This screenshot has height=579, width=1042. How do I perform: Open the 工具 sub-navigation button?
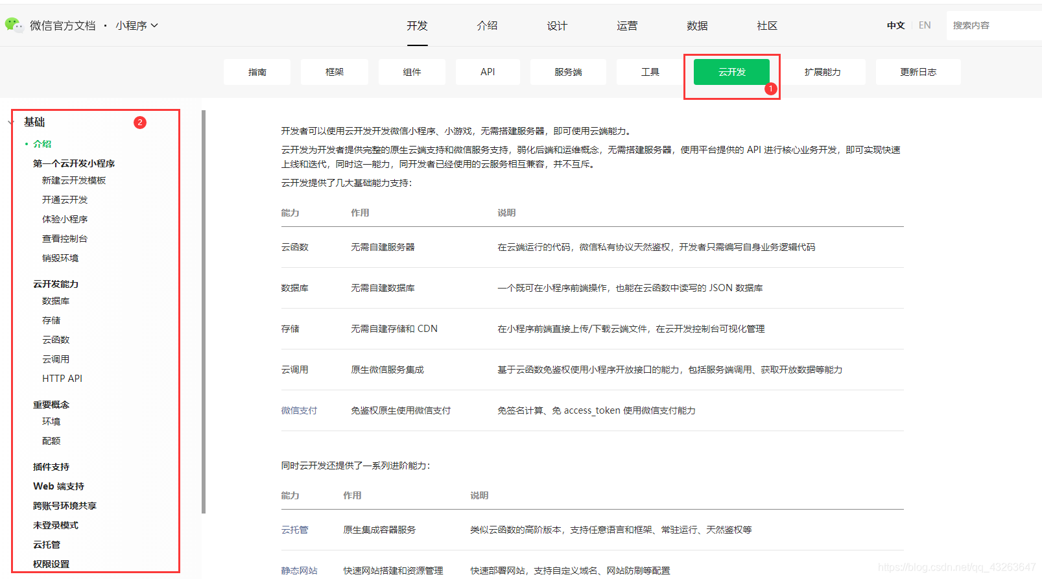click(650, 72)
